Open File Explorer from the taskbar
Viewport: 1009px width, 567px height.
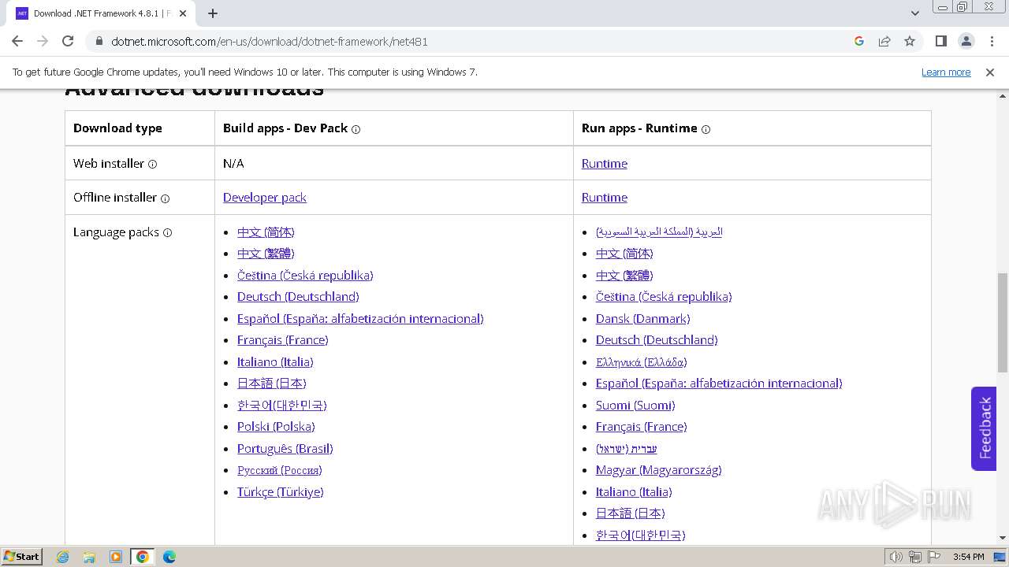(x=89, y=557)
